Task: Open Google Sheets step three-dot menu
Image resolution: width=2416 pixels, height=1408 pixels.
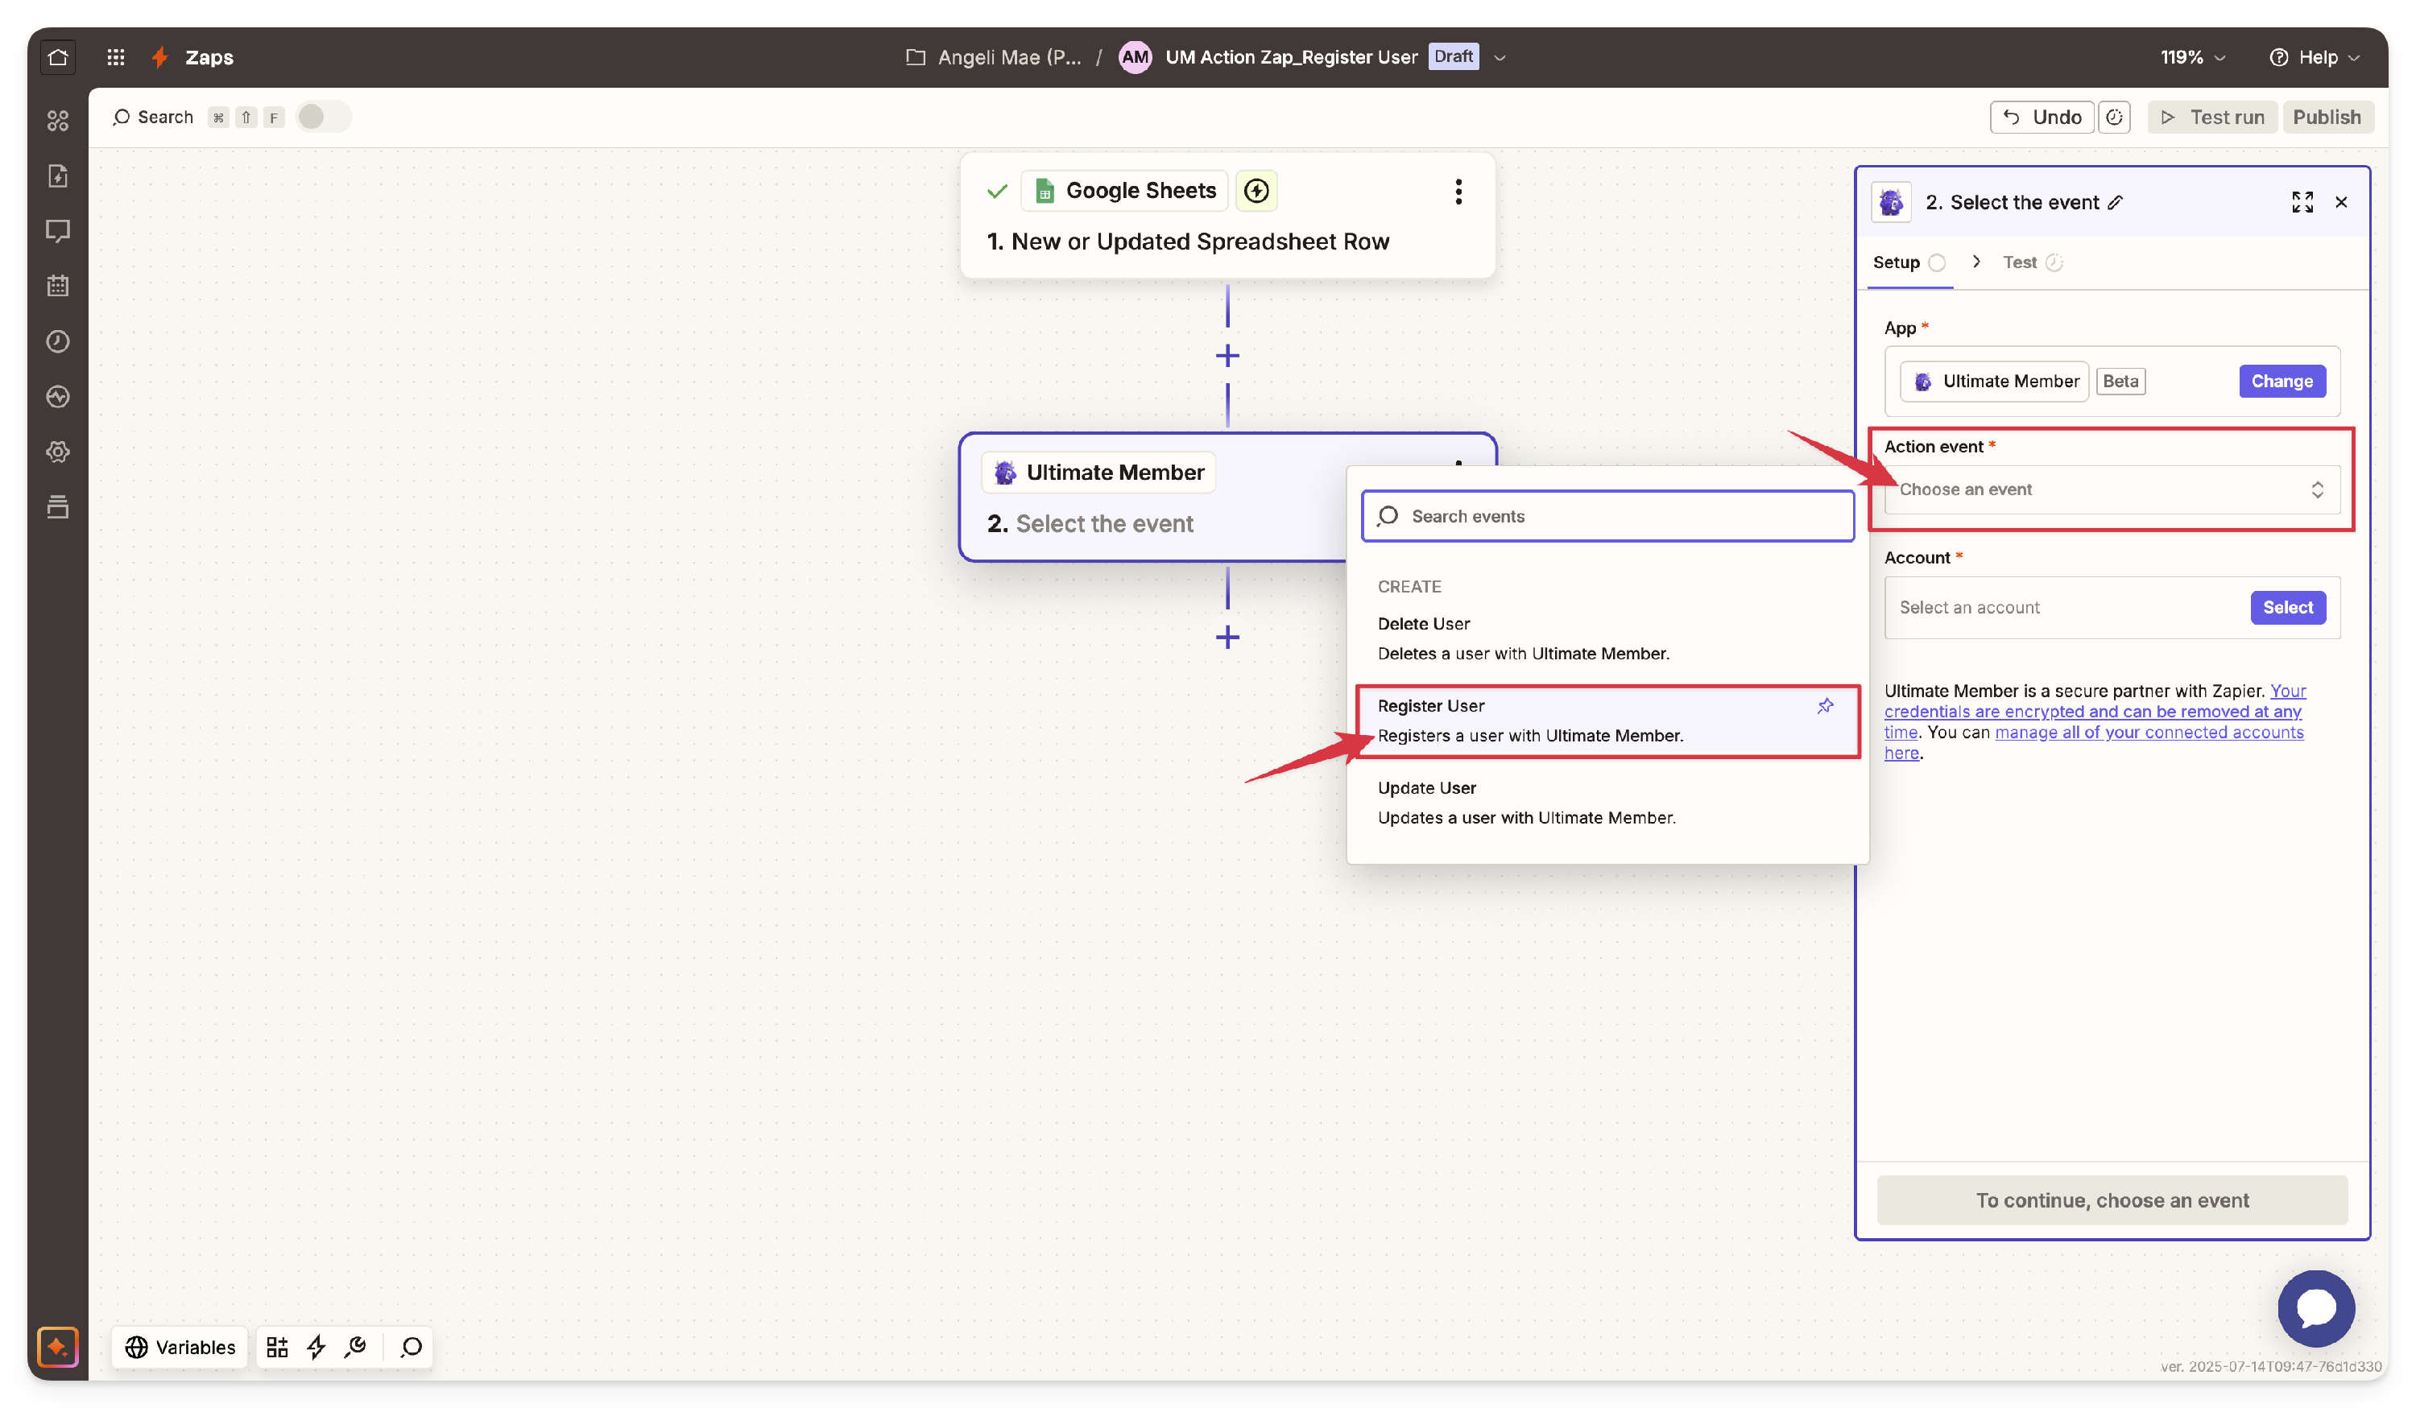Action: (1459, 192)
